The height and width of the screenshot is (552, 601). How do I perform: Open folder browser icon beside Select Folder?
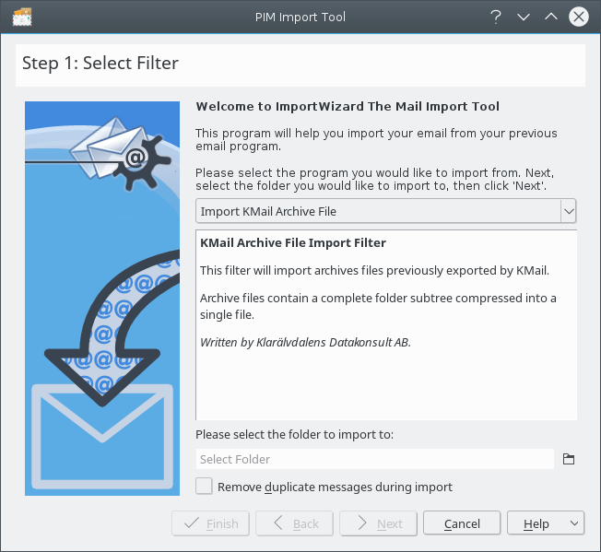pyautogui.click(x=569, y=459)
